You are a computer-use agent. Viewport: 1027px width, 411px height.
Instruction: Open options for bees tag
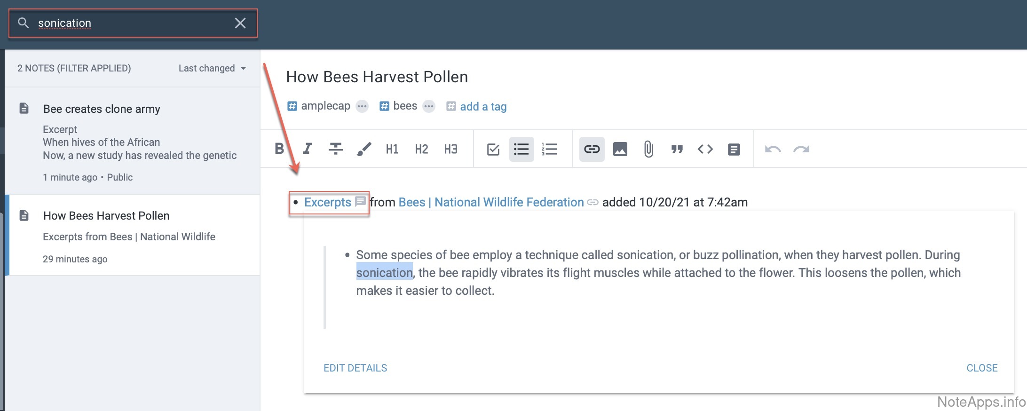pos(428,106)
